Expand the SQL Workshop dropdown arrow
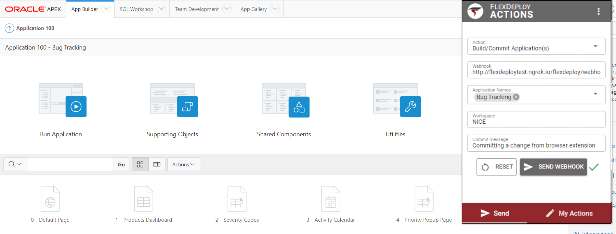 pos(161,9)
